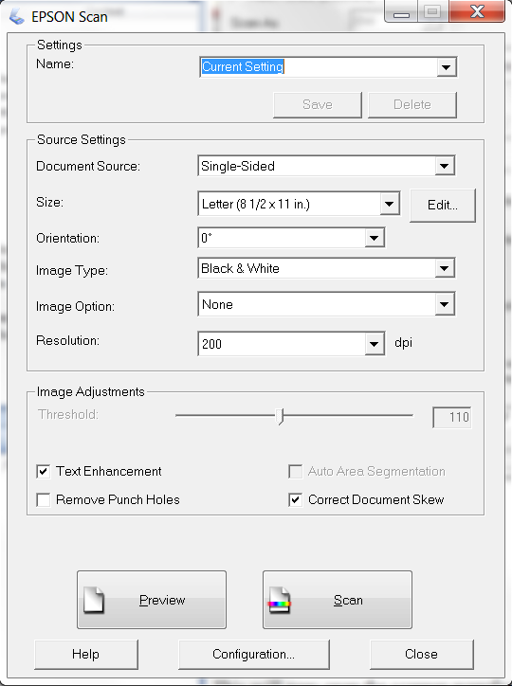This screenshot has width=512, height=686.
Task: Open the Configuration... dialog
Action: coord(254,654)
